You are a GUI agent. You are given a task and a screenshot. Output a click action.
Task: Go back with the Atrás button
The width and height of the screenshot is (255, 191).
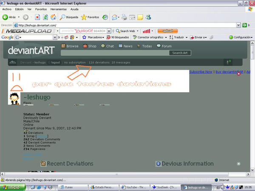pyautogui.click(x=9, y=17)
